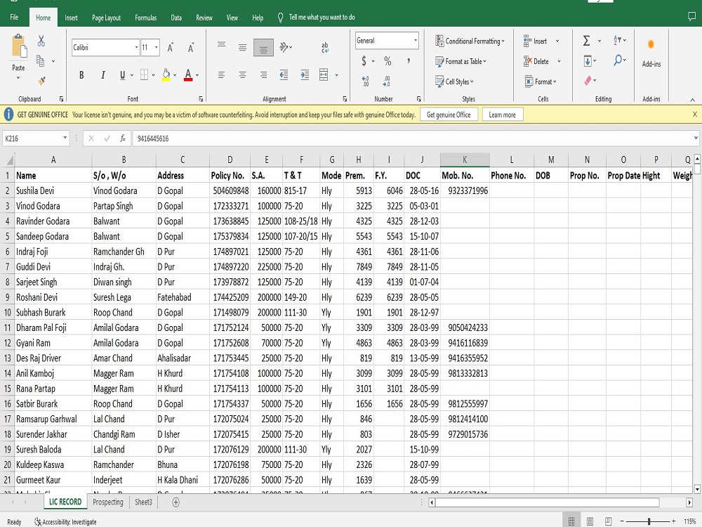
Task: Add a new sheet with plus icon
Action: tap(176, 502)
